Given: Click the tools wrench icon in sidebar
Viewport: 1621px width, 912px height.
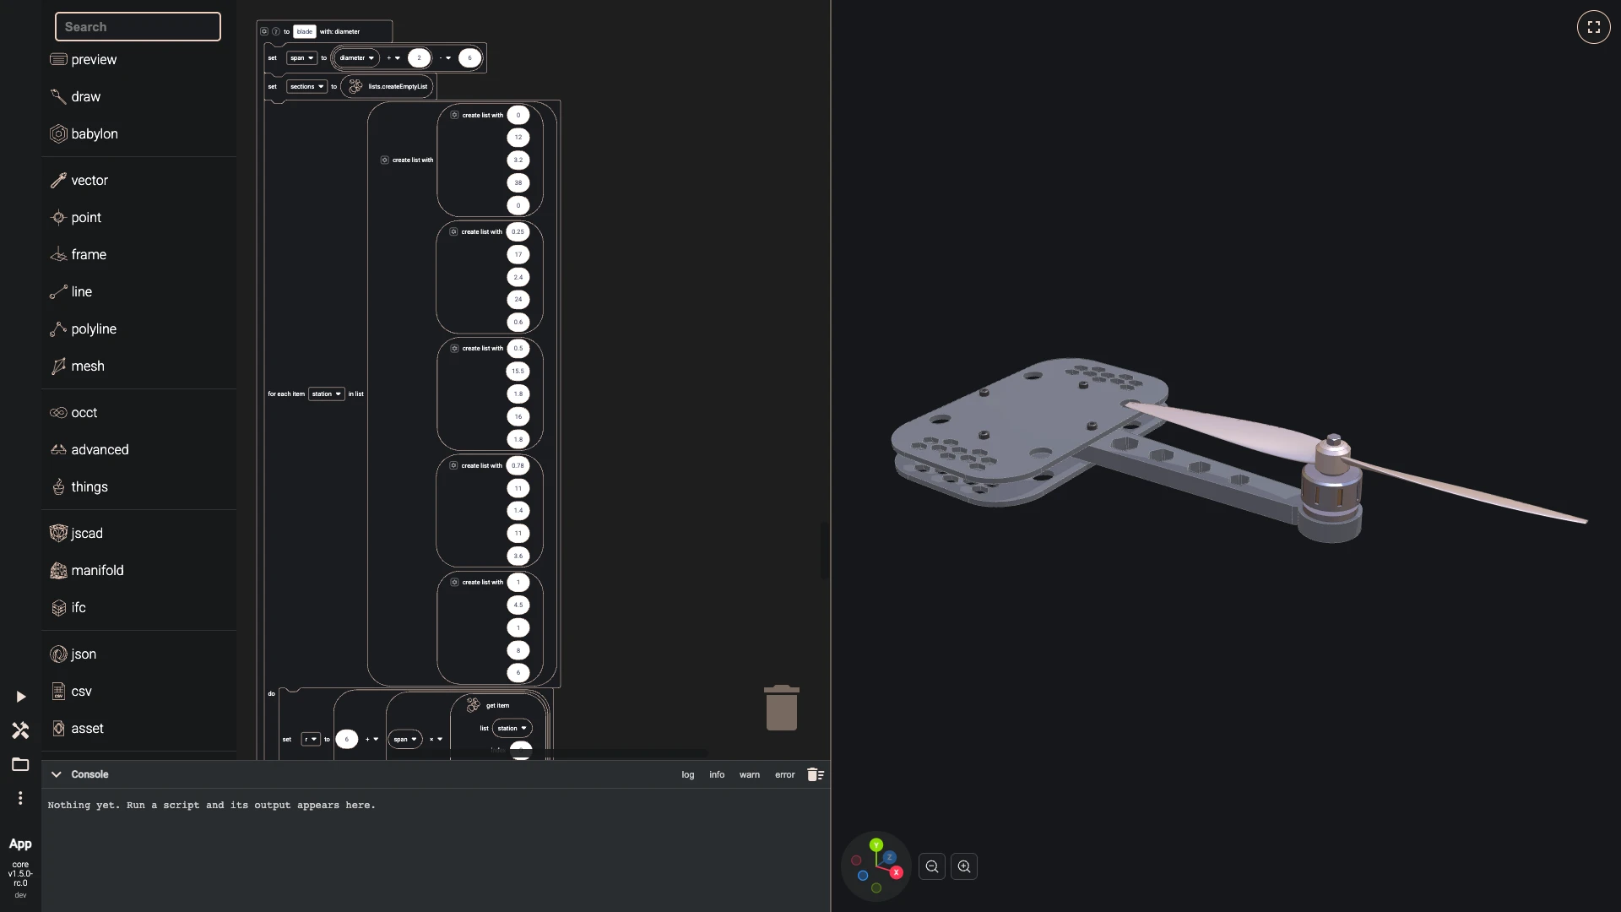Looking at the screenshot, I should (x=20, y=730).
